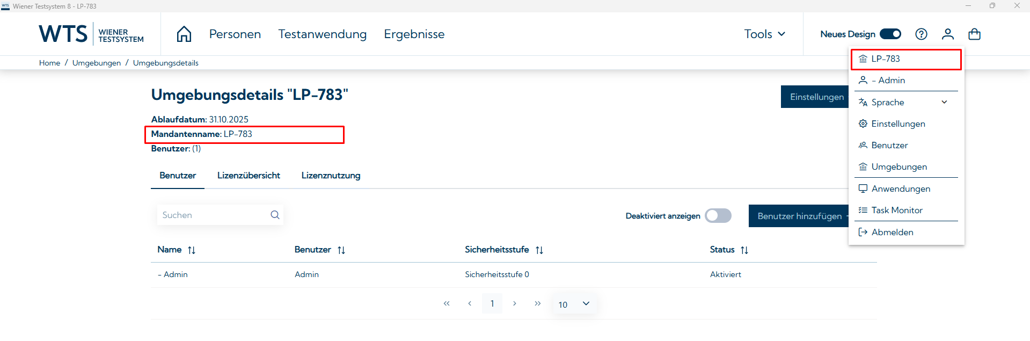Open the shopping bag icon

pos(974,34)
